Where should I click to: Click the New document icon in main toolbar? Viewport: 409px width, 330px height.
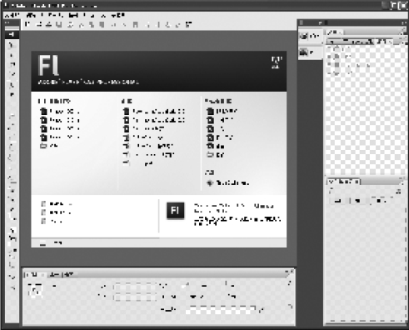click(x=27, y=24)
